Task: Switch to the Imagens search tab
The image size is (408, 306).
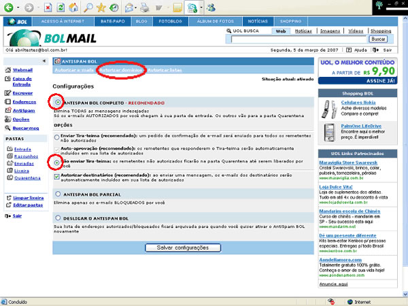Action: click(330, 31)
